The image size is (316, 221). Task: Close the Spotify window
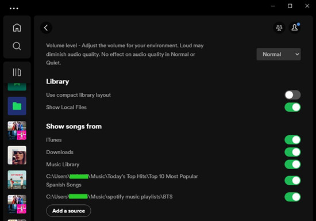[x=307, y=6]
